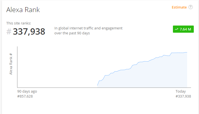Viewport: 199px width, 114px height.
Task: Click 'over the past 90 days' text
Action: point(72,33)
